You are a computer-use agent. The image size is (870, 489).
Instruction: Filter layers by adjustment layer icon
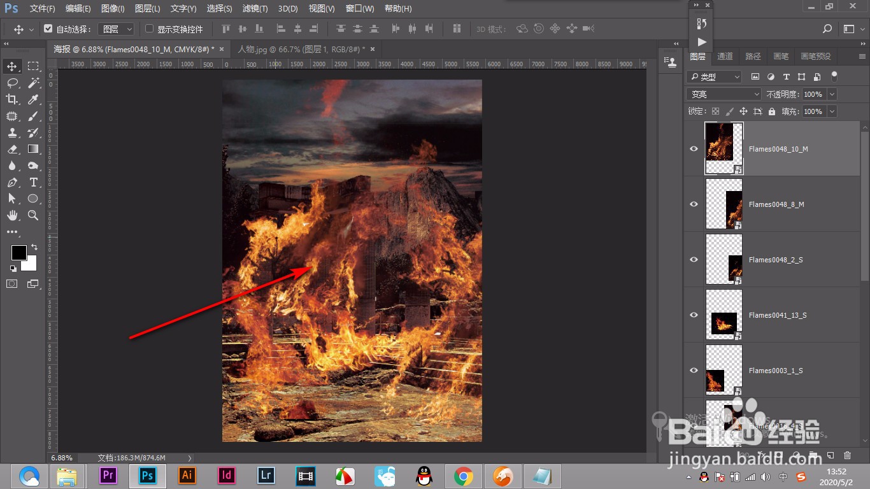click(x=771, y=76)
